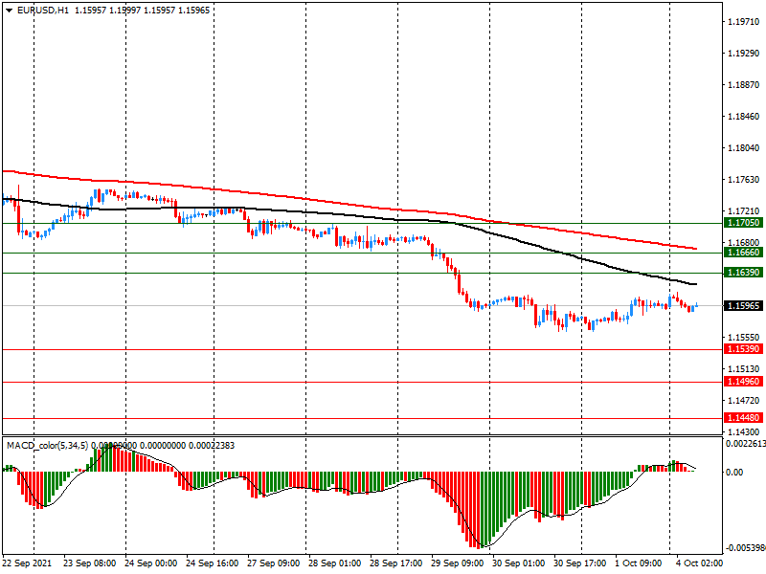Click the 28 Sep 01:00 time axis label

click(334, 563)
